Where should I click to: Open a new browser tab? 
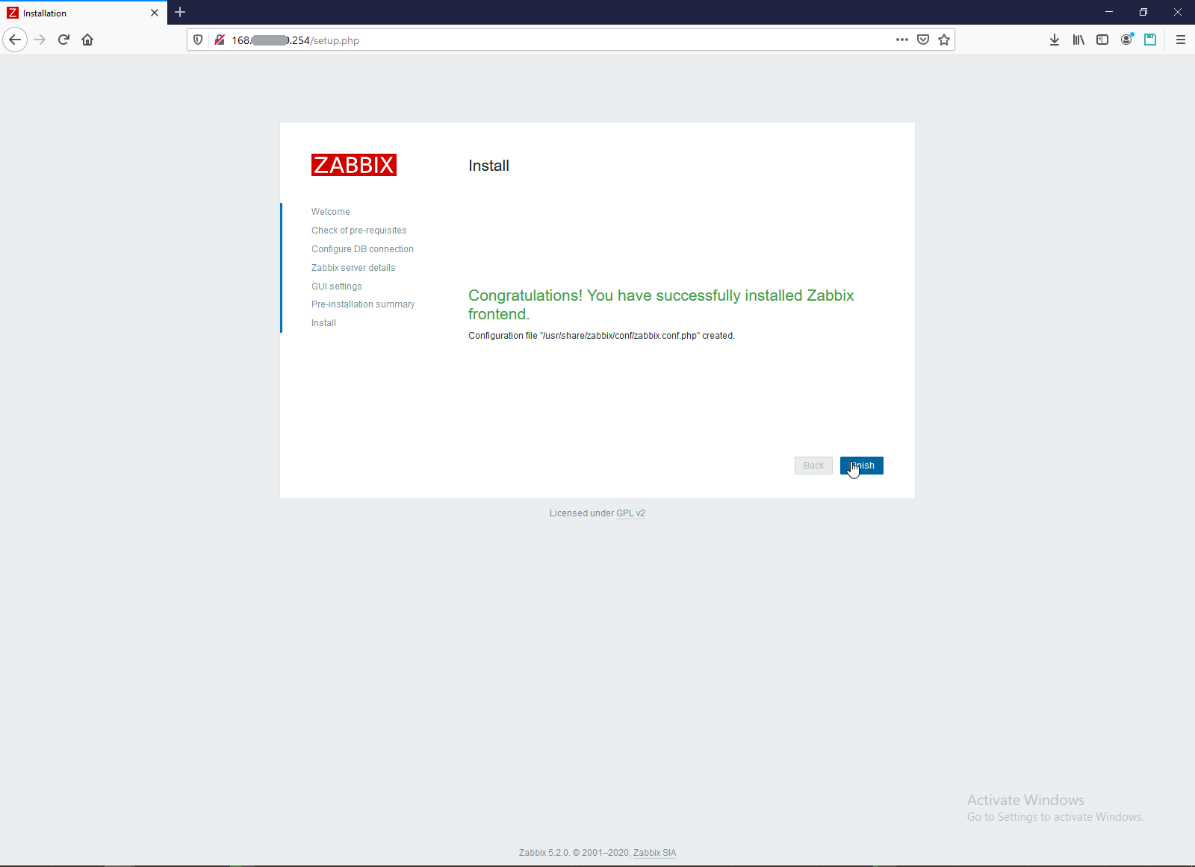point(180,12)
